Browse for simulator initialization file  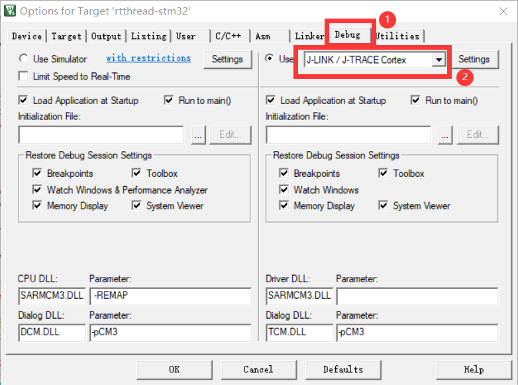click(x=198, y=135)
